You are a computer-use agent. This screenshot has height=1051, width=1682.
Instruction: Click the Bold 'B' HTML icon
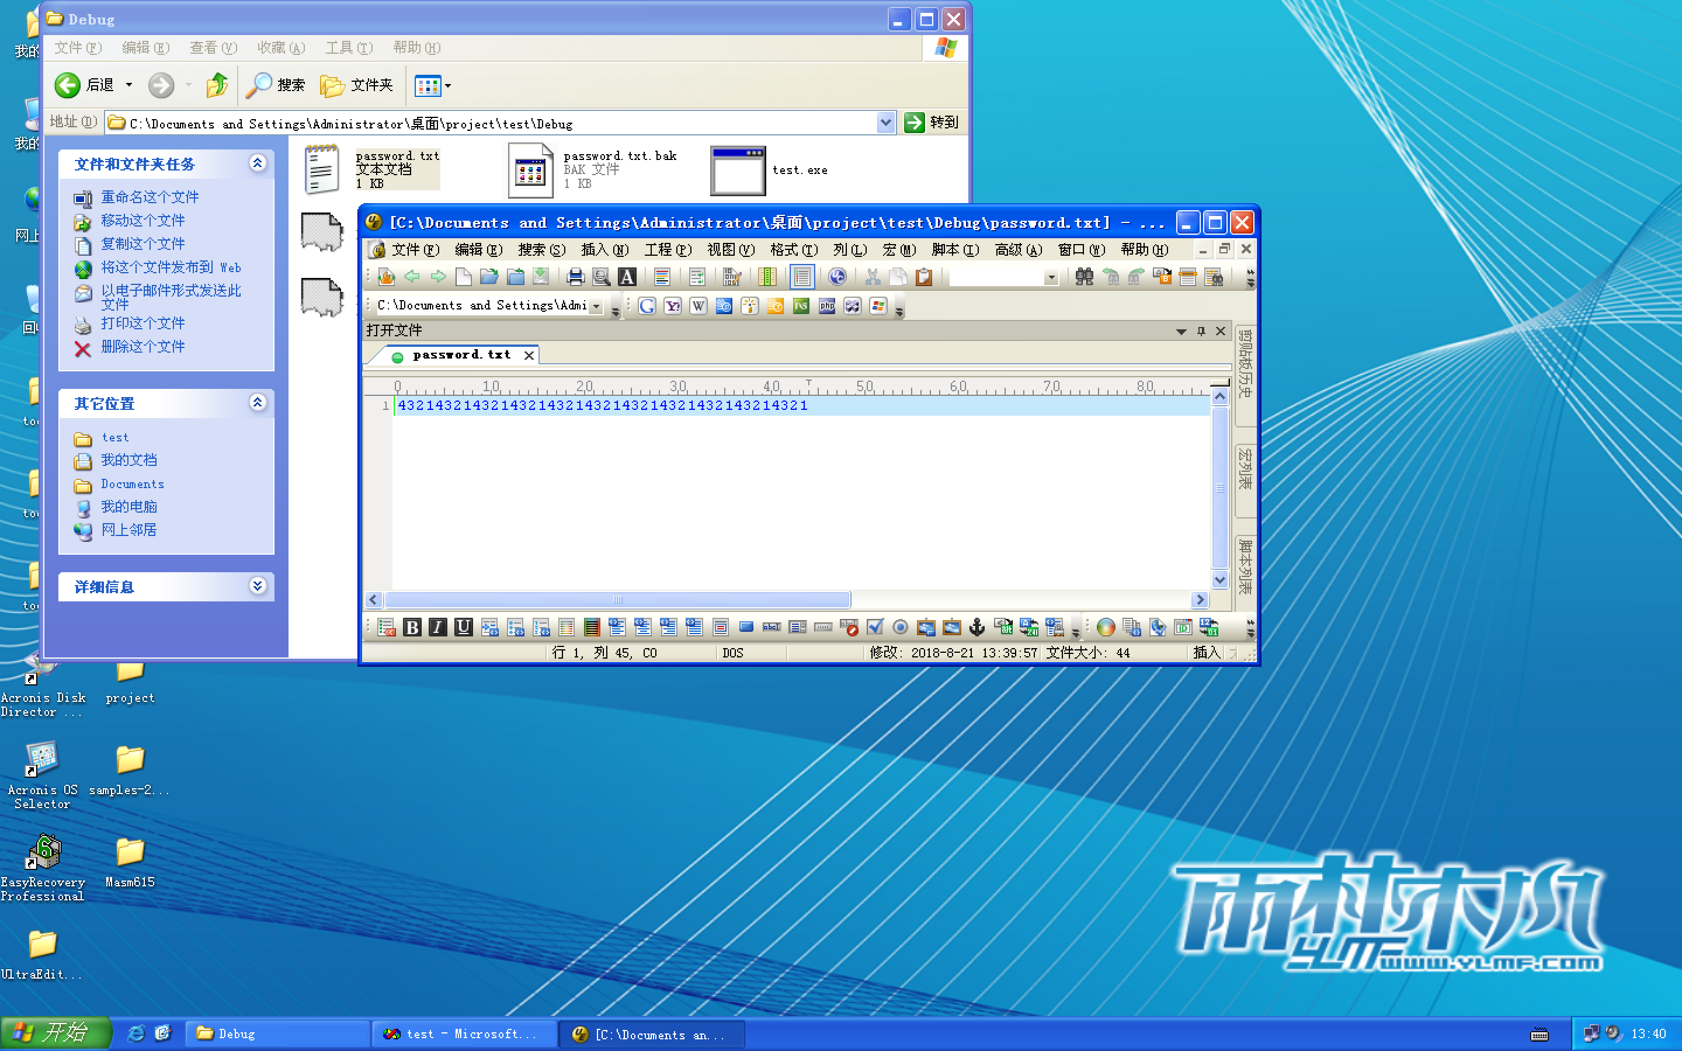412,628
